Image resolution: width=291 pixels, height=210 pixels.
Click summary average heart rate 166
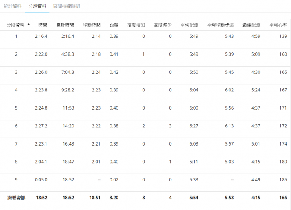click(283, 198)
